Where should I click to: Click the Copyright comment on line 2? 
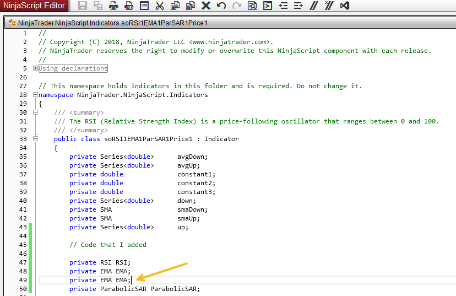pos(156,42)
